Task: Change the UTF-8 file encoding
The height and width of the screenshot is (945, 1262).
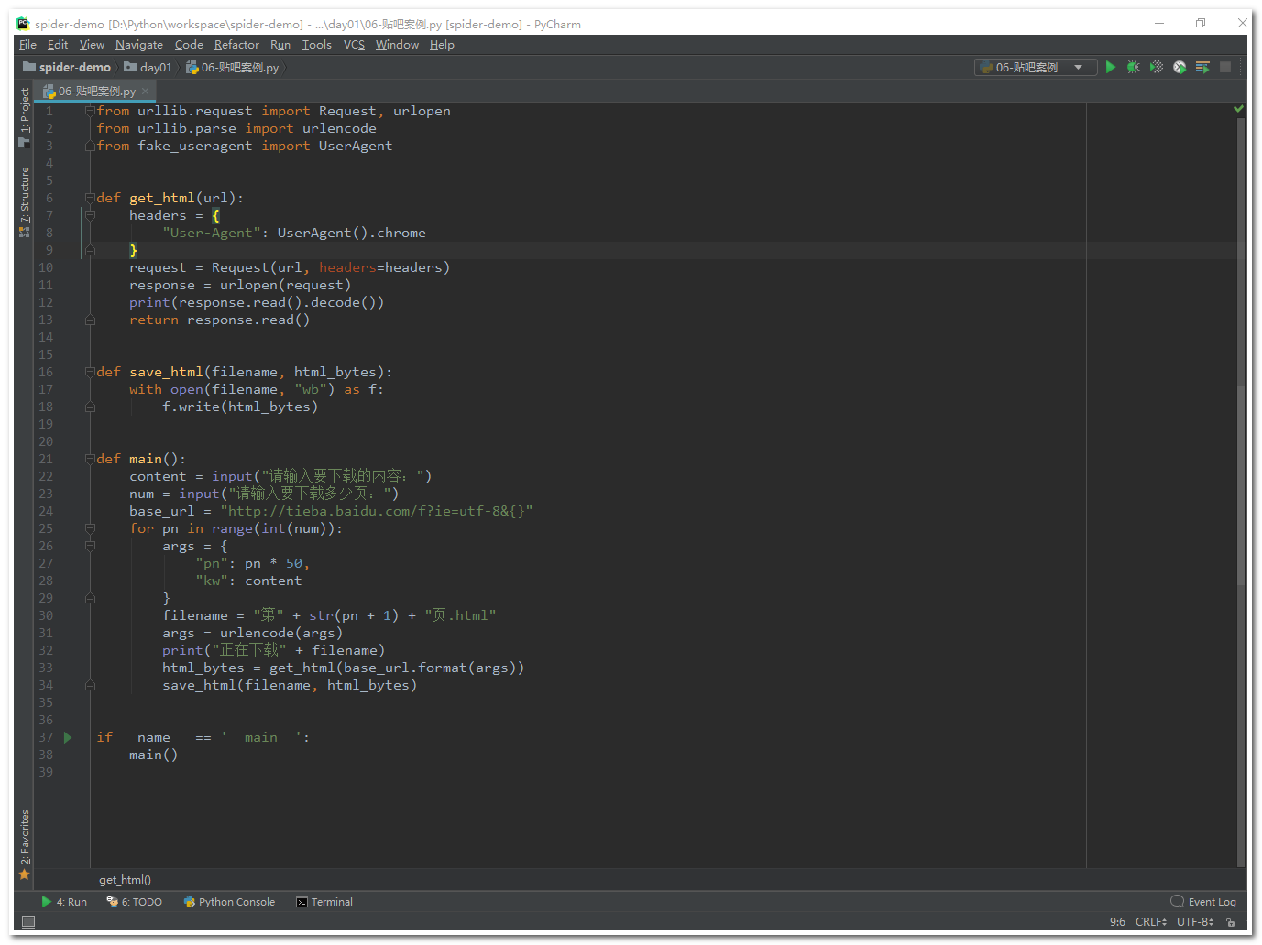Action: point(1195,922)
